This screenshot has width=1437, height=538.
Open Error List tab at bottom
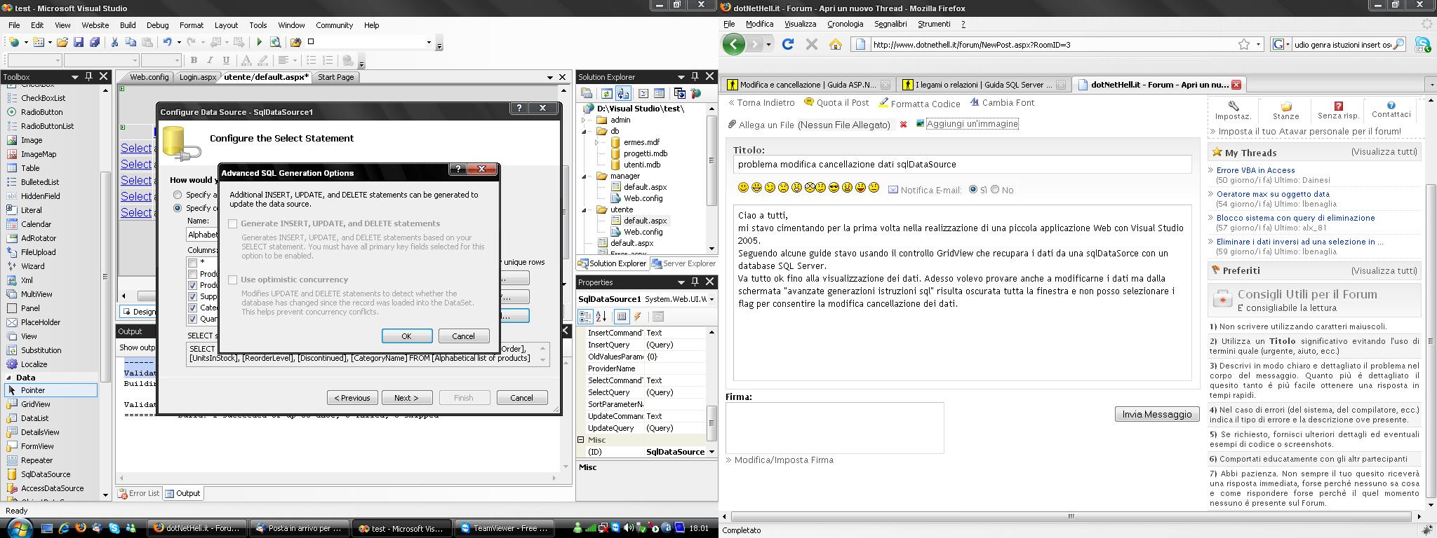(x=139, y=493)
